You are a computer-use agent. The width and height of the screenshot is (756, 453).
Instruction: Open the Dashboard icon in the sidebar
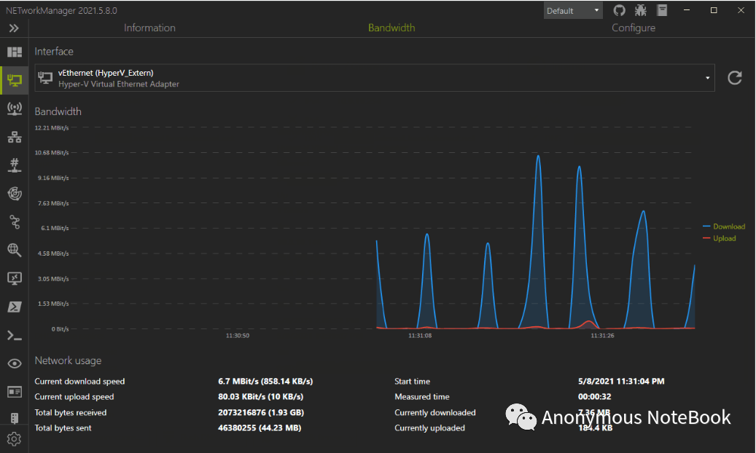[15, 52]
